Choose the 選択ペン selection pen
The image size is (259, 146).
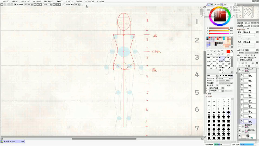[222, 63]
